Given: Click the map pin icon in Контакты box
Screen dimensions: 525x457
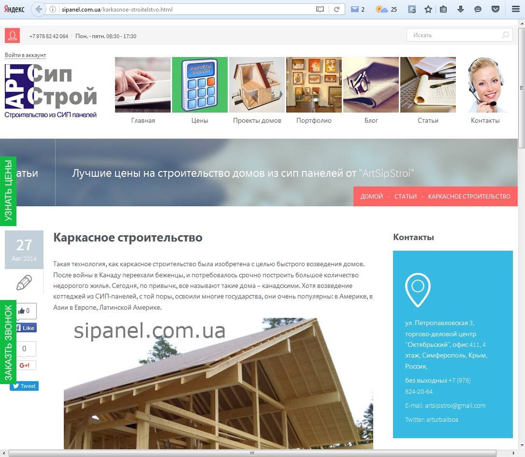Looking at the screenshot, I should click(x=418, y=290).
